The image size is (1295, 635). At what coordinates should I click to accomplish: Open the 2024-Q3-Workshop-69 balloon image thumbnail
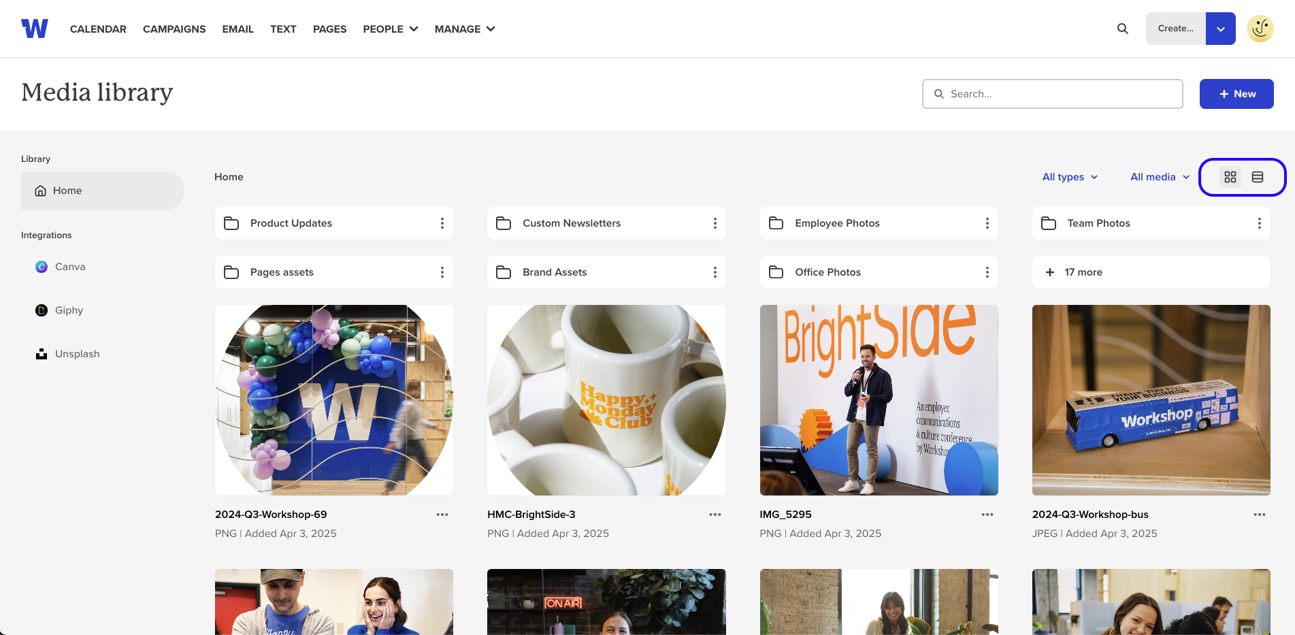[334, 400]
